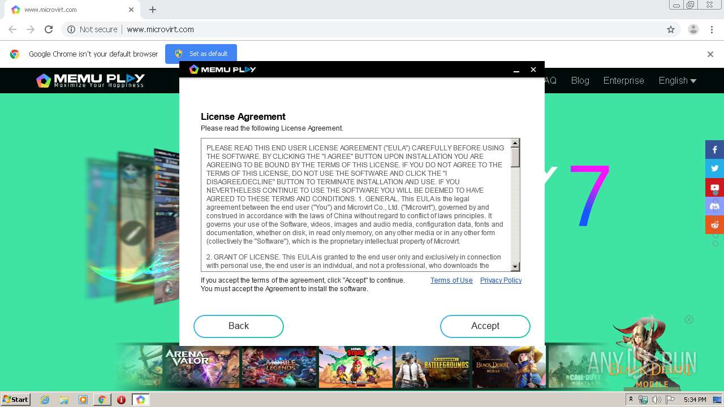The image size is (724, 407).
Task: Open the Black Desert Mobile thumbnail
Action: point(508,367)
